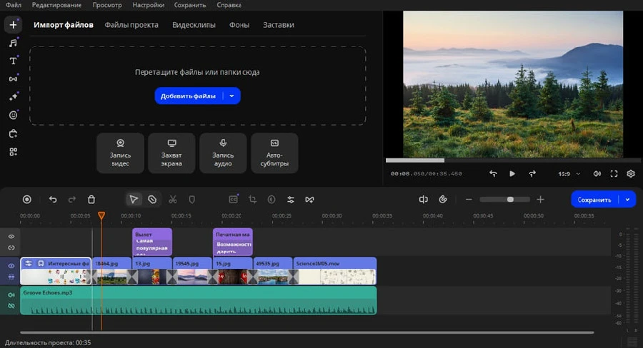Viewport: 643px width, 348px height.
Task: Toggle visibility eye of the video track
Action: coord(11,265)
